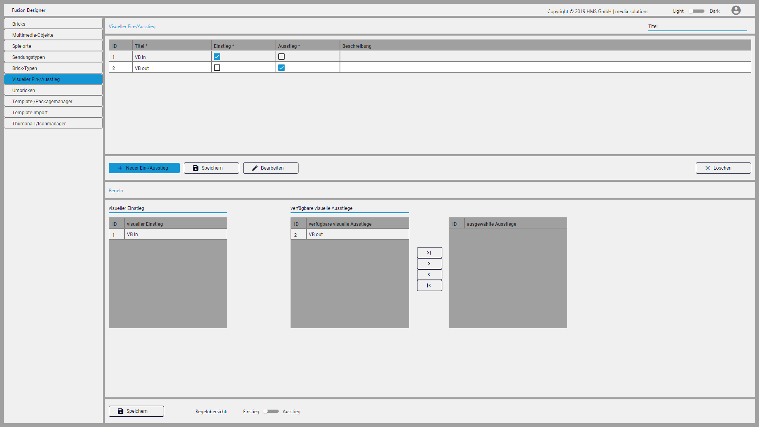Check the Einstieg checkbox for VB out
The height and width of the screenshot is (427, 759).
click(217, 68)
